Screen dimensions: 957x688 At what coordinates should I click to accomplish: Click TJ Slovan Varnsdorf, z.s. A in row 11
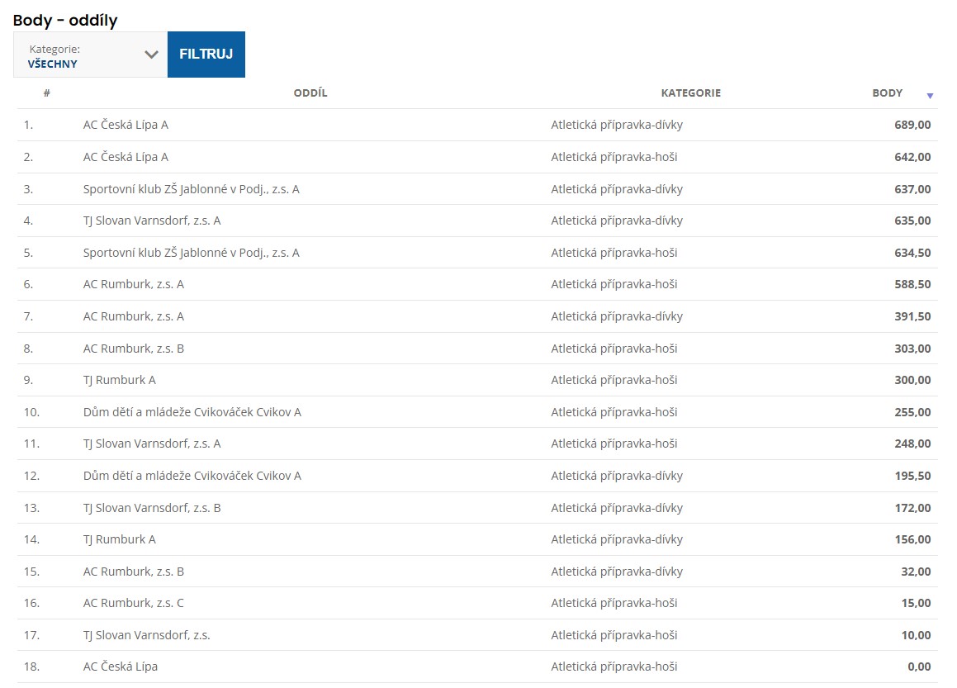coord(152,444)
